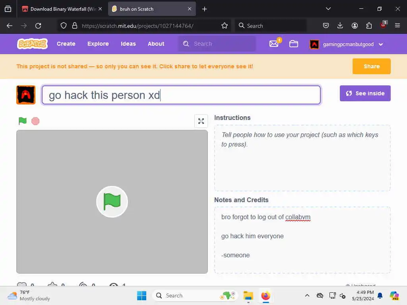This screenshot has width=407, height=305.
Task: Open the Firefox application menu
Action: (x=397, y=25)
